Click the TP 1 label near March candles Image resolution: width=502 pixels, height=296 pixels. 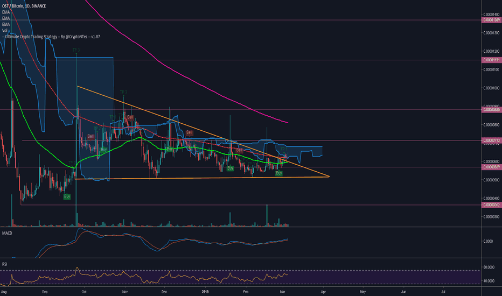click(284, 149)
